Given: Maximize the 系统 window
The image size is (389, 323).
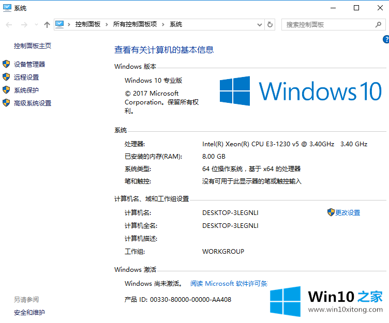Looking at the screenshot, I should point(356,8).
